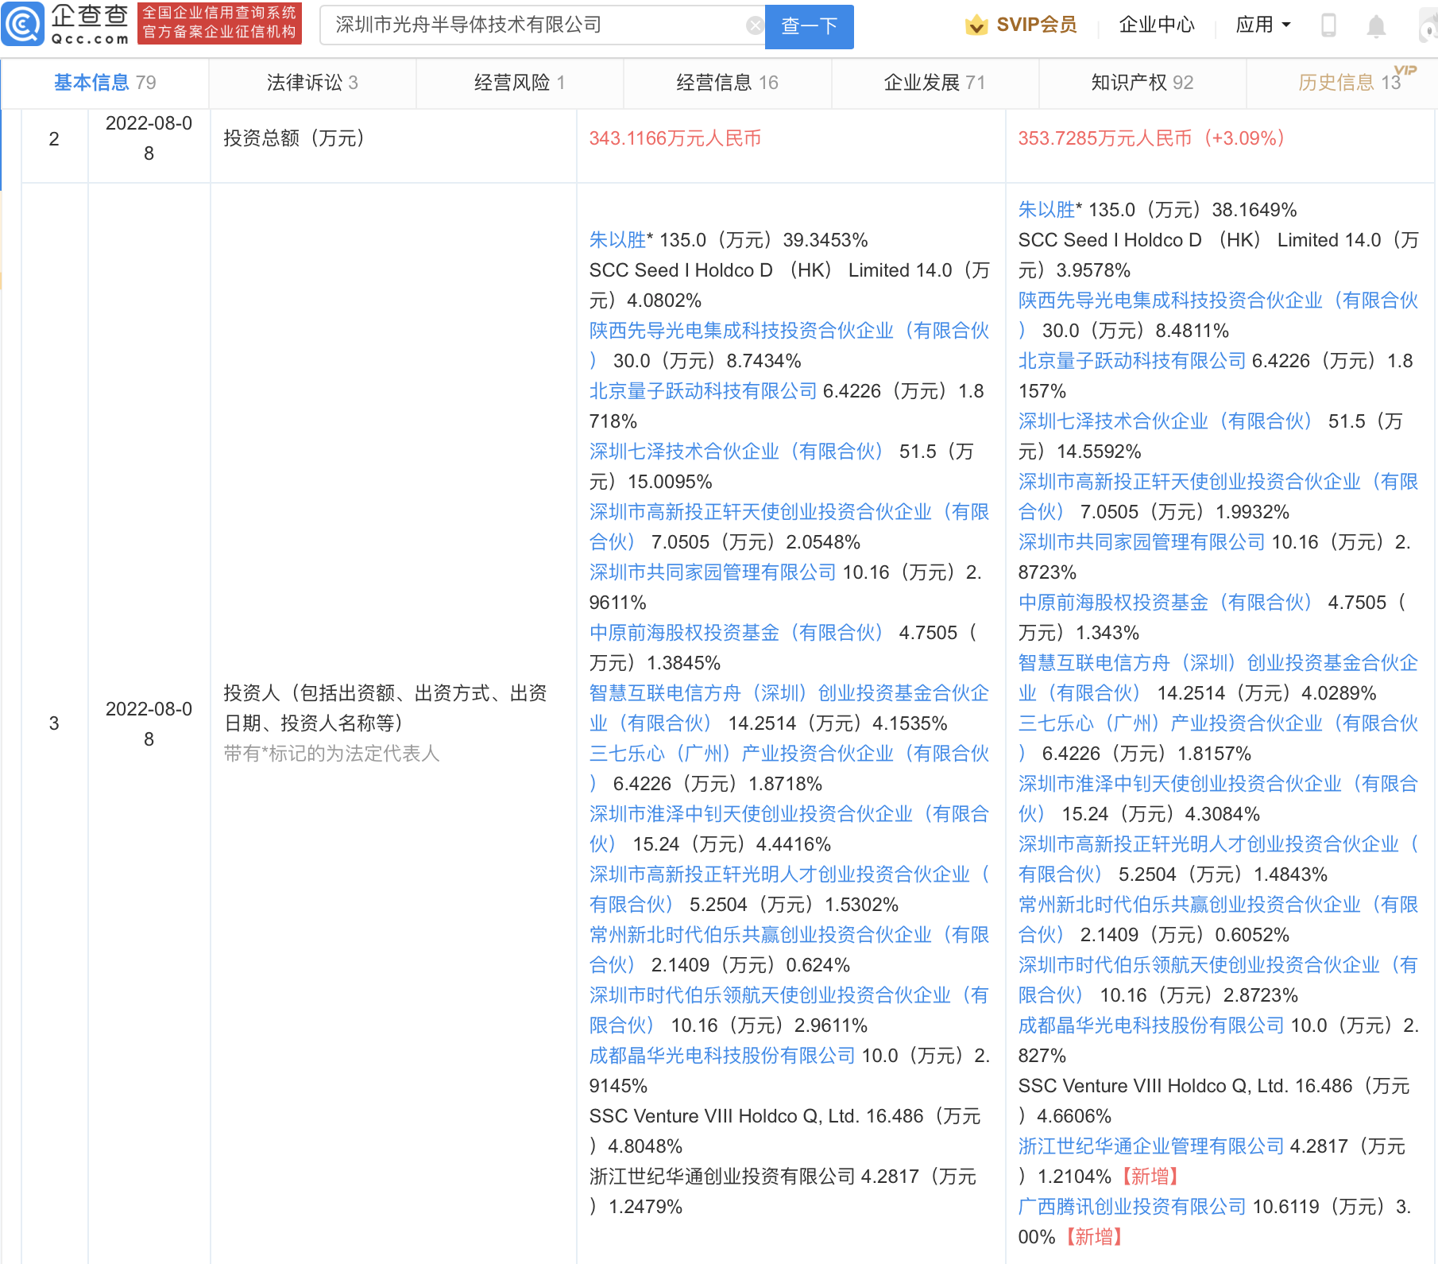The height and width of the screenshot is (1264, 1438).
Task: Open 成都晶华光电科技股份有限公司 link in right column
Action: (x=1150, y=1026)
